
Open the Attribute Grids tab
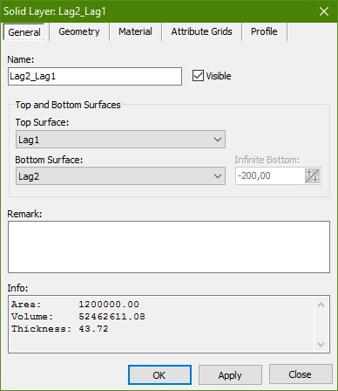(201, 31)
